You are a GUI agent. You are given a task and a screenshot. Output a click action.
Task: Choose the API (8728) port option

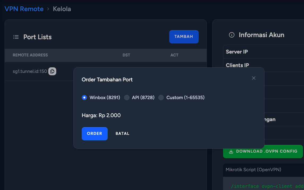[127, 98]
